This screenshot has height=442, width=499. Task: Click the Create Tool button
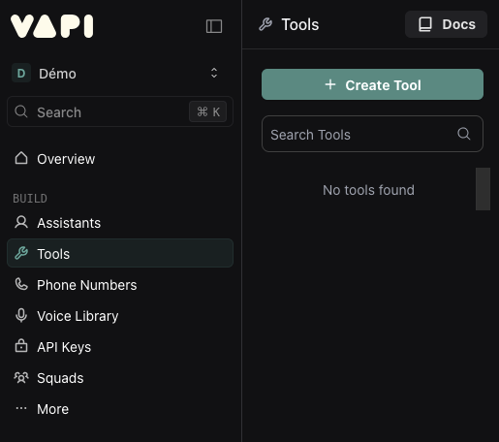point(372,84)
